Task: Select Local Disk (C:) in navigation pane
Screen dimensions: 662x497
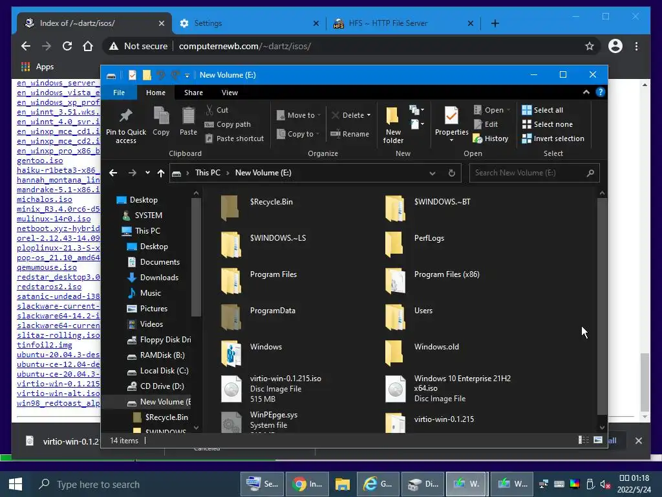Action: [x=164, y=371]
